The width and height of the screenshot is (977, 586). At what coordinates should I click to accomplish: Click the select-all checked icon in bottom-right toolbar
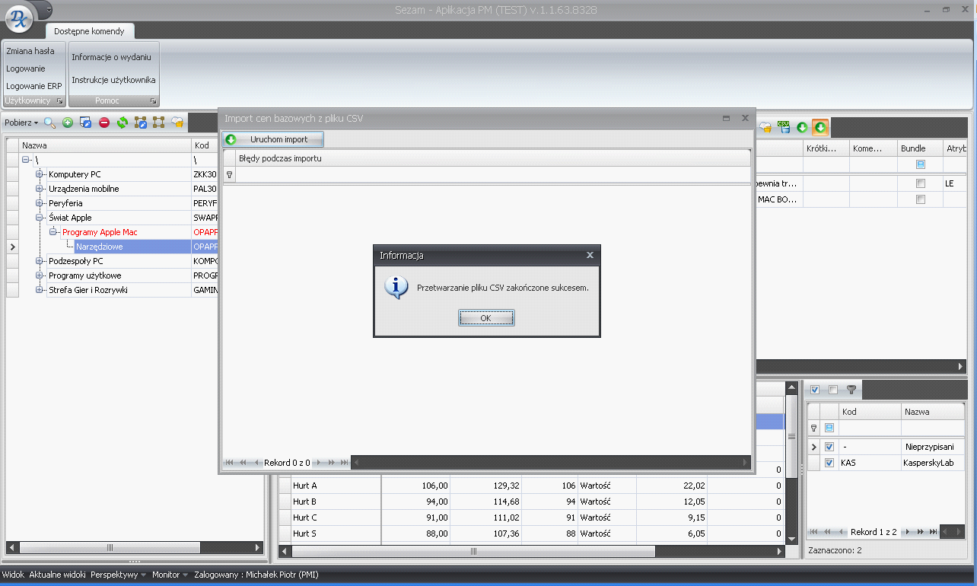click(815, 390)
